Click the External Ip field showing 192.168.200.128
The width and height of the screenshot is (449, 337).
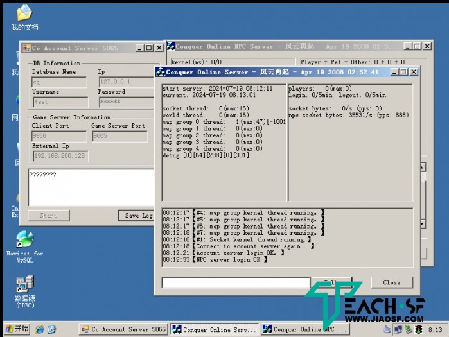point(61,156)
